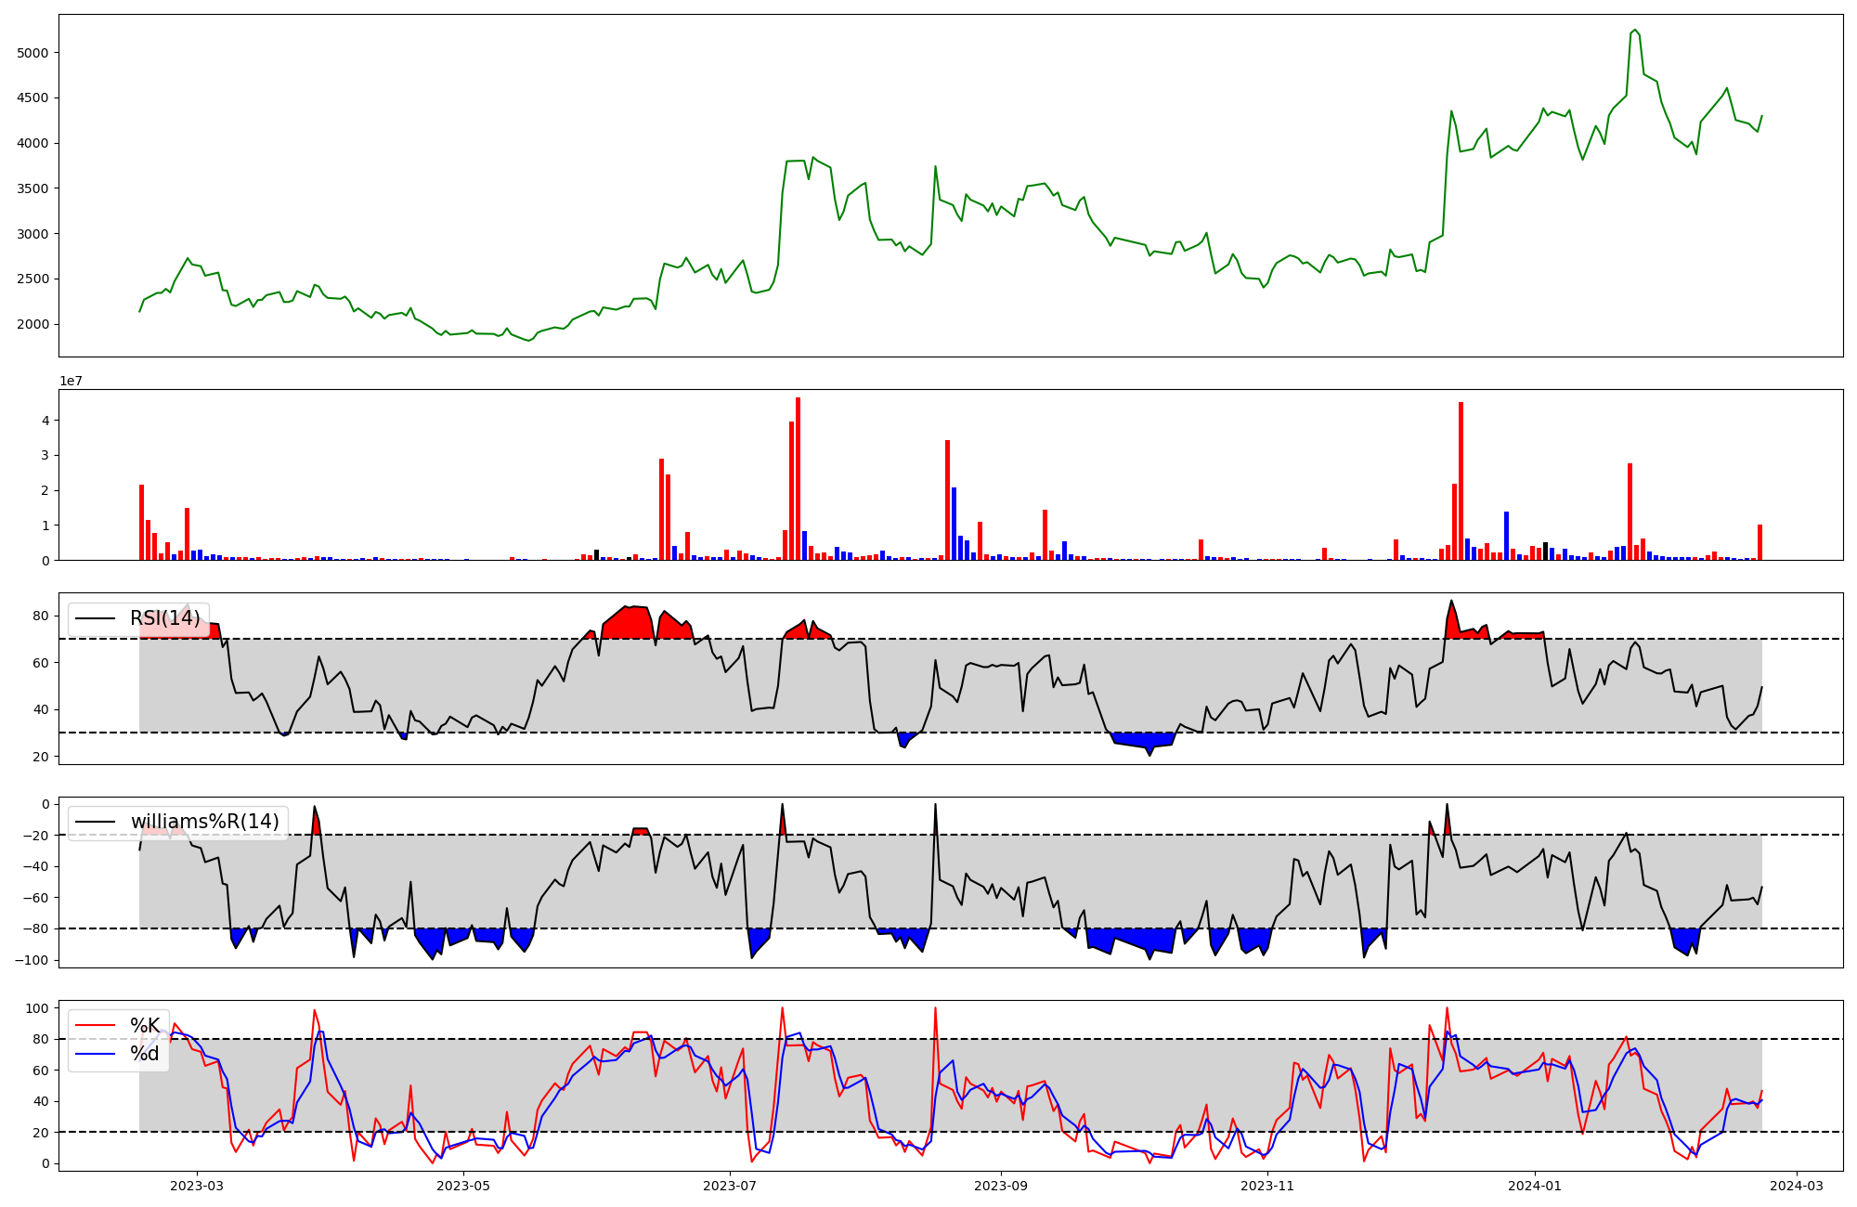Click the blue oversold RSI area in October
The width and height of the screenshot is (1857, 1207).
coord(1144,740)
